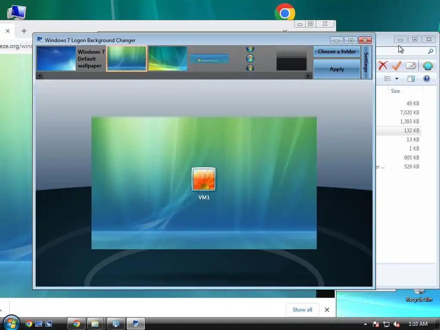
Task: Toggle the preview pane icon in Explorer
Action: point(411,79)
